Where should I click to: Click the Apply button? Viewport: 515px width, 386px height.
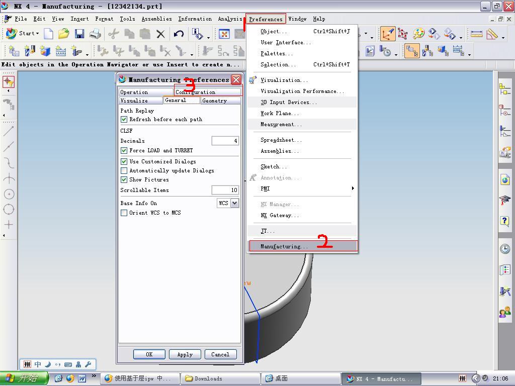tap(185, 354)
